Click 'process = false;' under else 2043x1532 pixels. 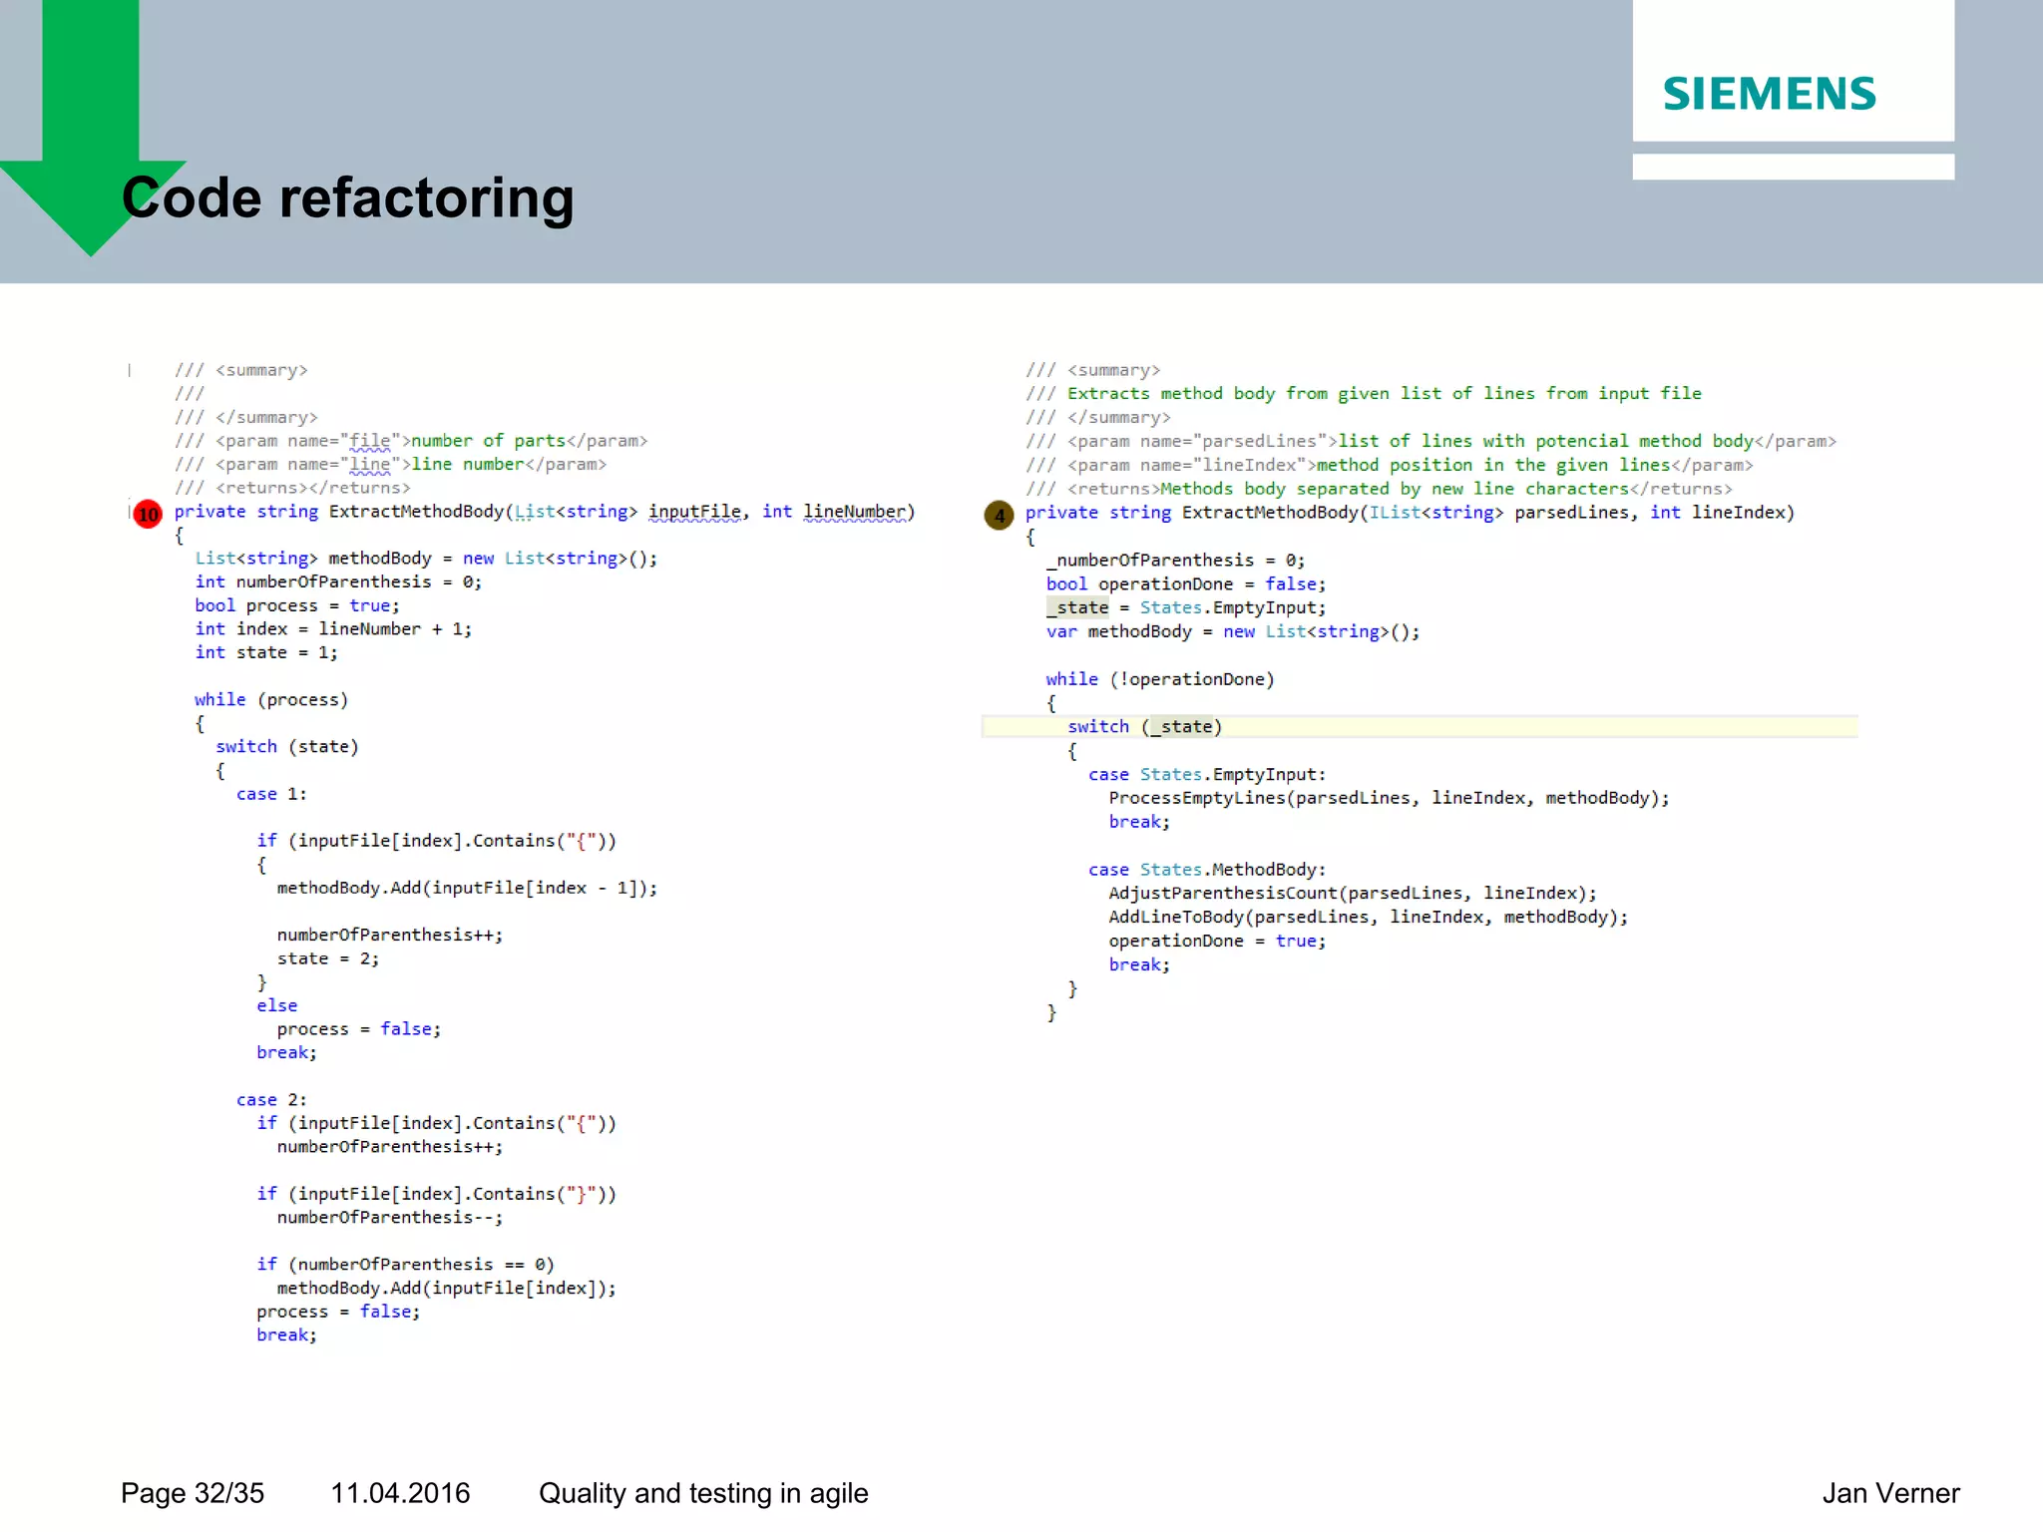pos(359,1029)
